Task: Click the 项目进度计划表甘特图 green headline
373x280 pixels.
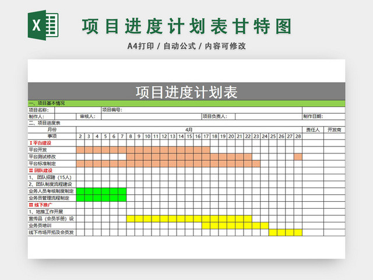Action: [186, 26]
